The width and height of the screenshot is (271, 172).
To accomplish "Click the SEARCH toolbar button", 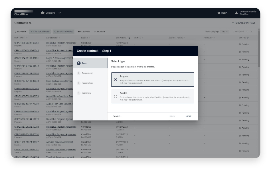I will click(100, 32).
